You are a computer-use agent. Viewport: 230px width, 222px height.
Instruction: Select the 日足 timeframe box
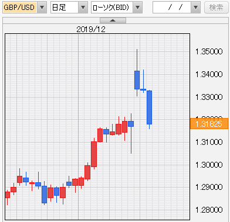[x=65, y=8]
